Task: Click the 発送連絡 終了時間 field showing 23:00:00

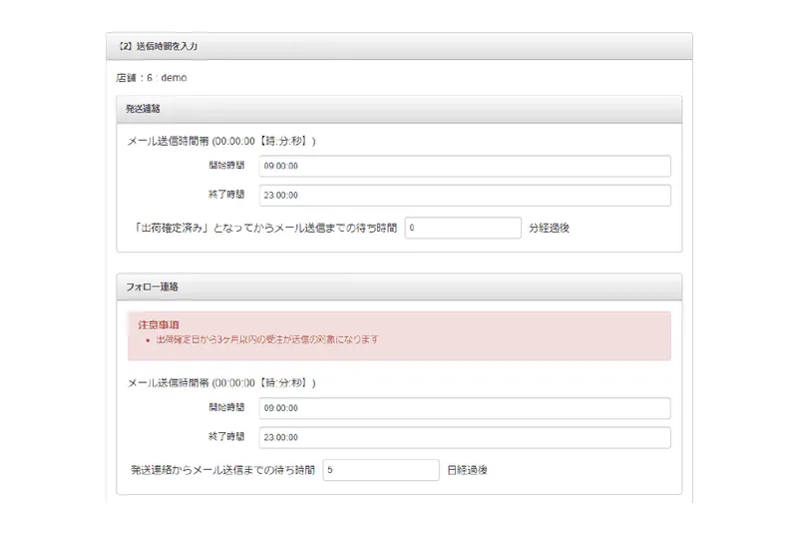Action: tap(465, 196)
